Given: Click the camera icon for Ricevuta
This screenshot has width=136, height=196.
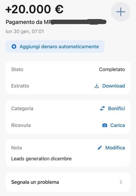Looking at the screenshot, I should point(104,125).
